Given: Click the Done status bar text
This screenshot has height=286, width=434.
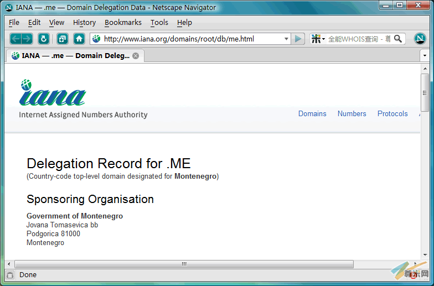Looking at the screenshot, I should (28, 274).
